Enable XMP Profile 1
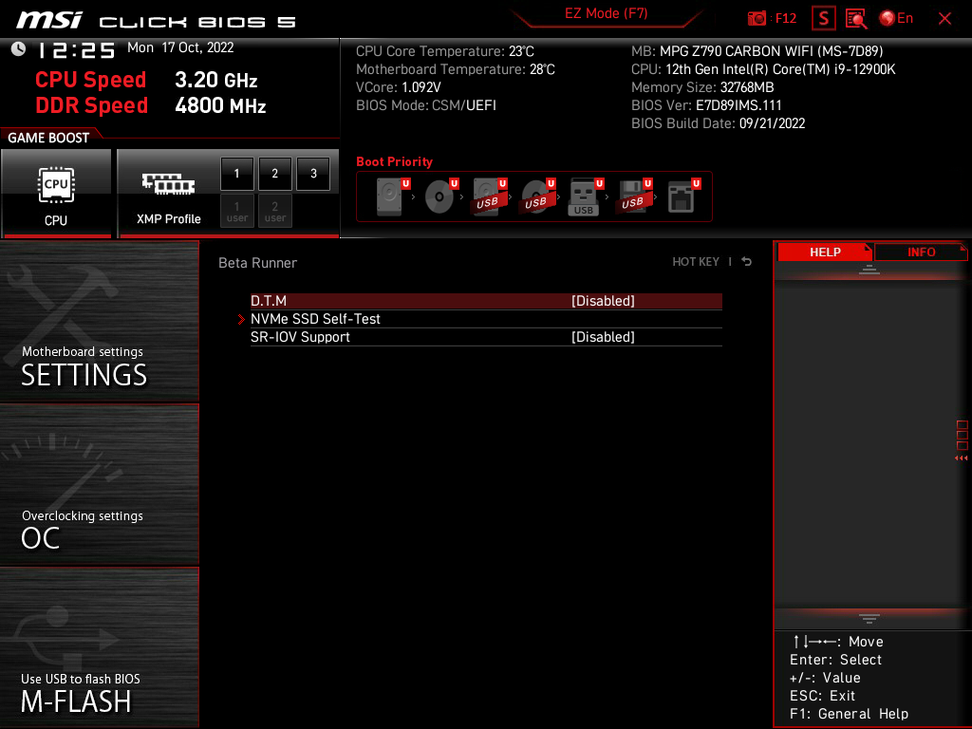This screenshot has width=972, height=729. click(237, 175)
